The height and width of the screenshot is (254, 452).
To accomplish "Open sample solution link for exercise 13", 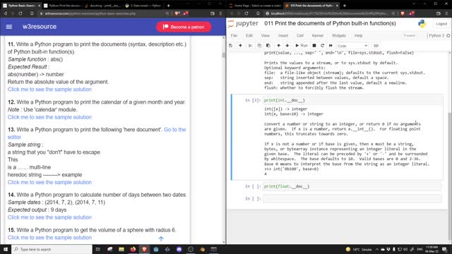I will [49, 182].
